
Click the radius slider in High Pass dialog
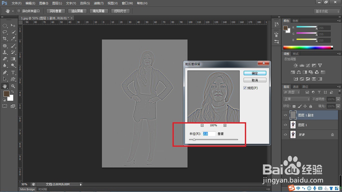coord(213,139)
